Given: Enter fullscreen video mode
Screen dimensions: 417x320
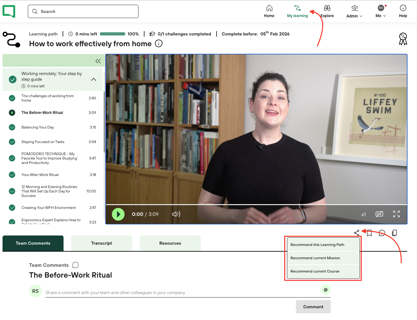Looking at the screenshot, I should pos(396,214).
